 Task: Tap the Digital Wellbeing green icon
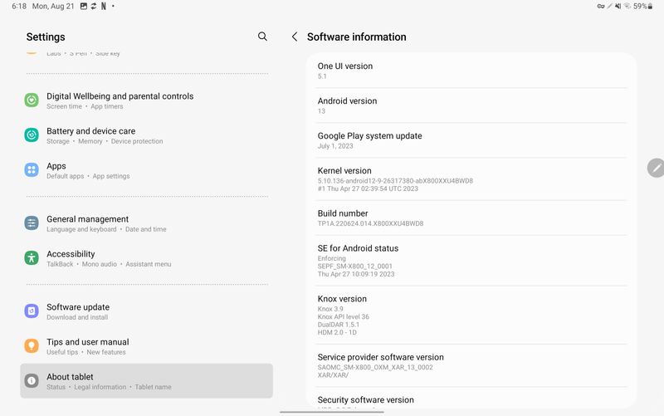(x=32, y=100)
